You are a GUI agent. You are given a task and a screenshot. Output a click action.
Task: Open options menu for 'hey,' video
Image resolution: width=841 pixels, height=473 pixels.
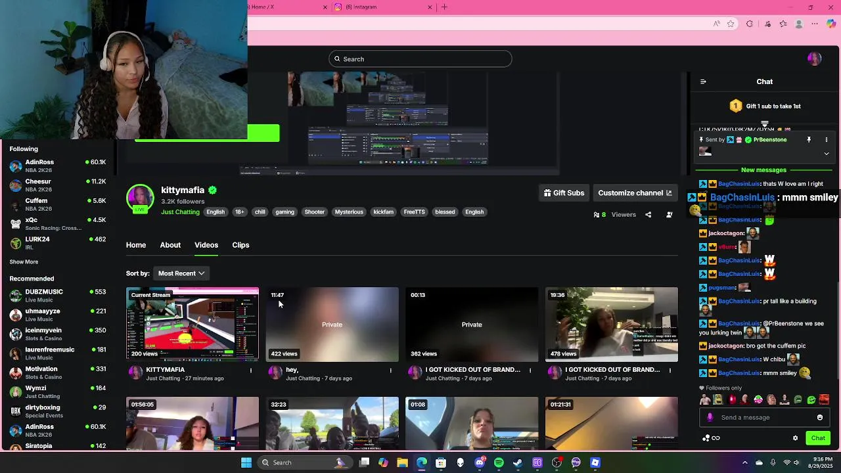(x=390, y=371)
